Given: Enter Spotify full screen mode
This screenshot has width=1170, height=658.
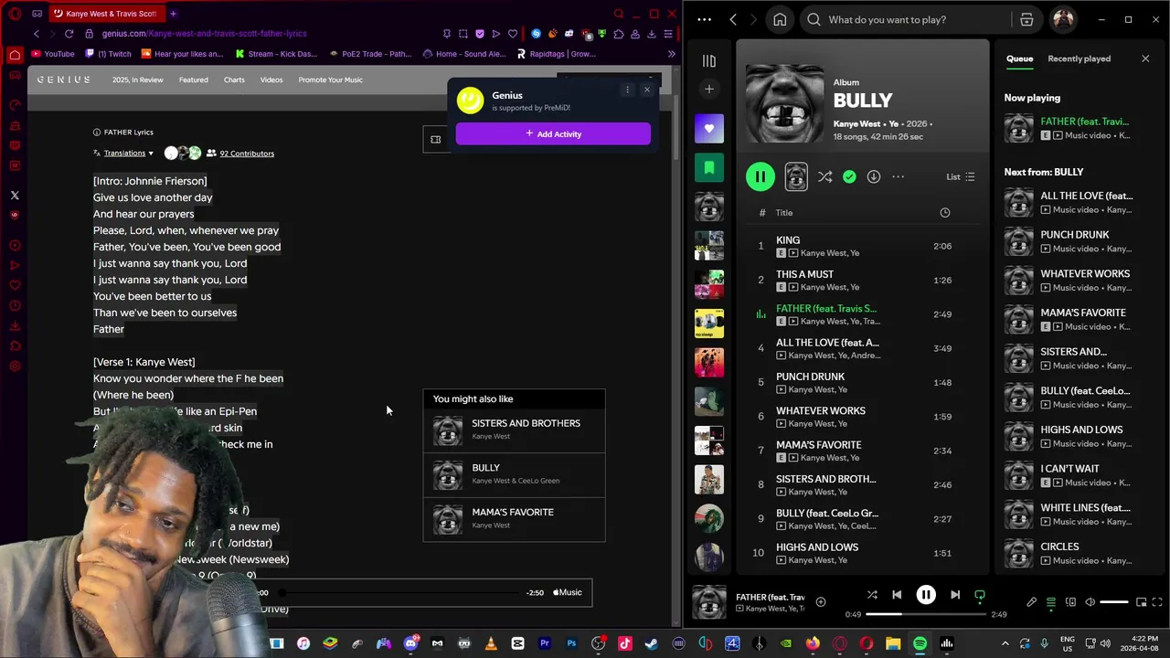Looking at the screenshot, I should [1158, 602].
